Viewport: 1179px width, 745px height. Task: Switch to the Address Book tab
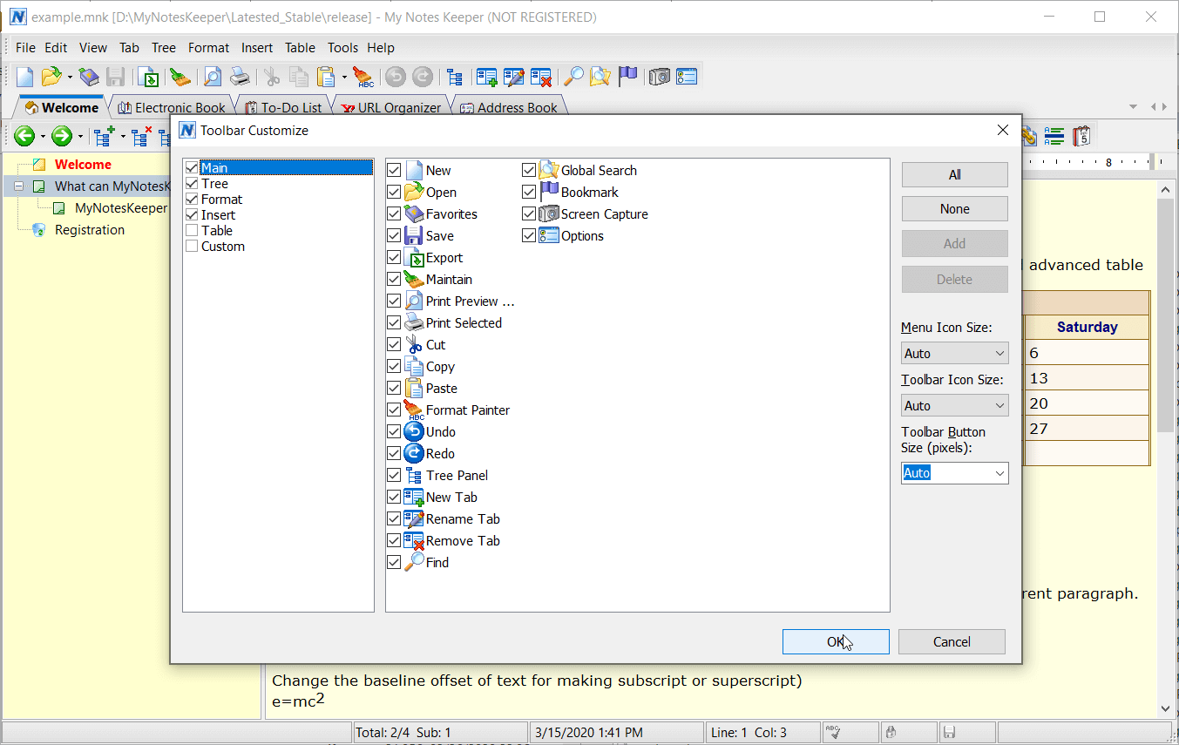click(x=510, y=108)
